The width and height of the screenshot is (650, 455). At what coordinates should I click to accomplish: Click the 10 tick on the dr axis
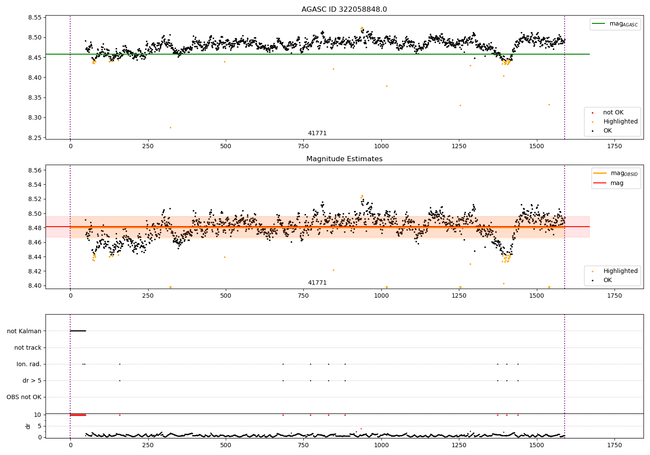tap(38, 415)
